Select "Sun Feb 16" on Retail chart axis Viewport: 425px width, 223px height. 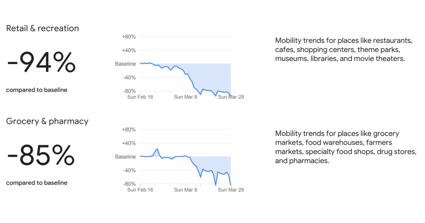140,97
